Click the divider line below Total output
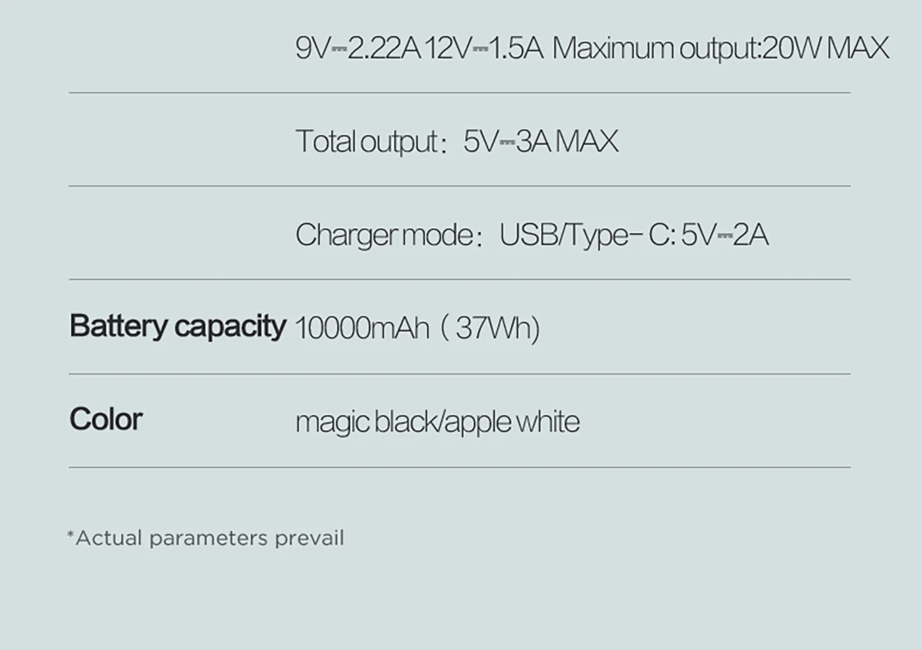Viewport: 922px width, 650px height. [459, 186]
